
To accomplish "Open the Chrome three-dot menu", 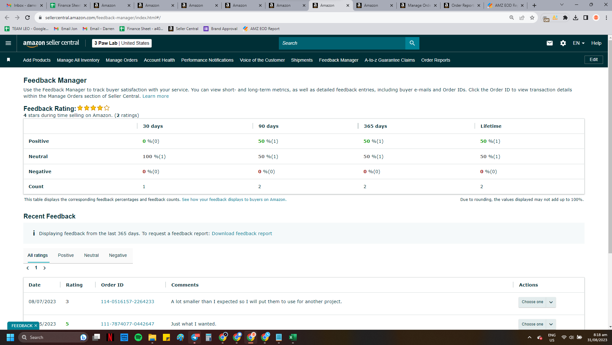I will (606, 18).
